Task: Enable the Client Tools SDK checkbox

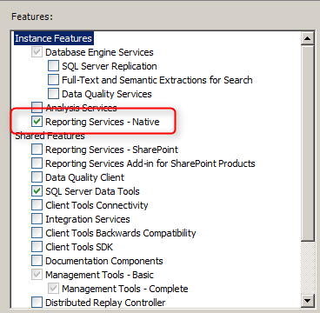Action: tap(37, 247)
